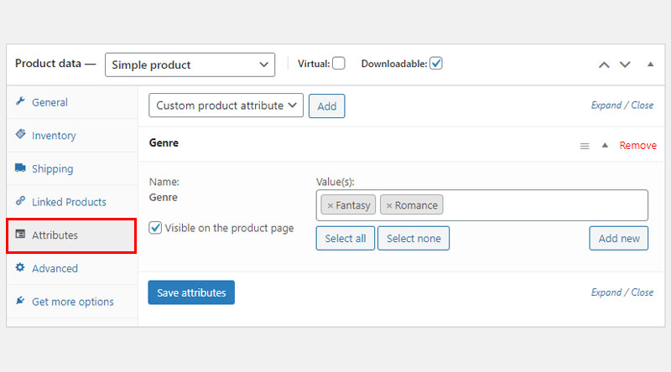The image size is (671, 372).
Task: Click the Inventory tag icon
Action: (x=20, y=134)
